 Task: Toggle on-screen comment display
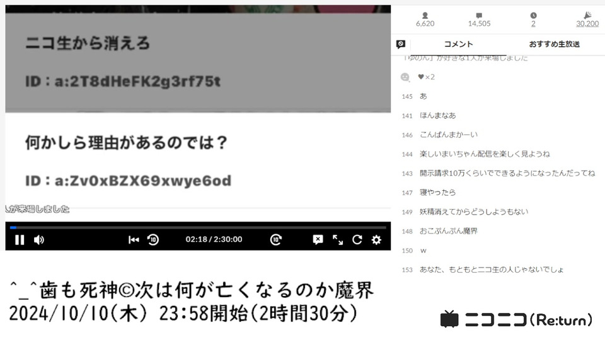(318, 240)
